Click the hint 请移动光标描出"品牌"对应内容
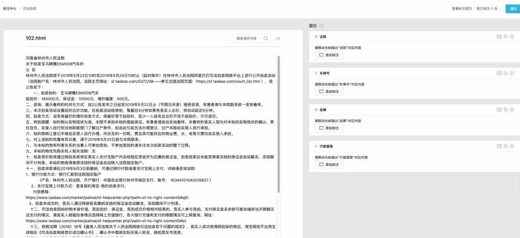This screenshot has width=520, height=238. [x=338, y=121]
